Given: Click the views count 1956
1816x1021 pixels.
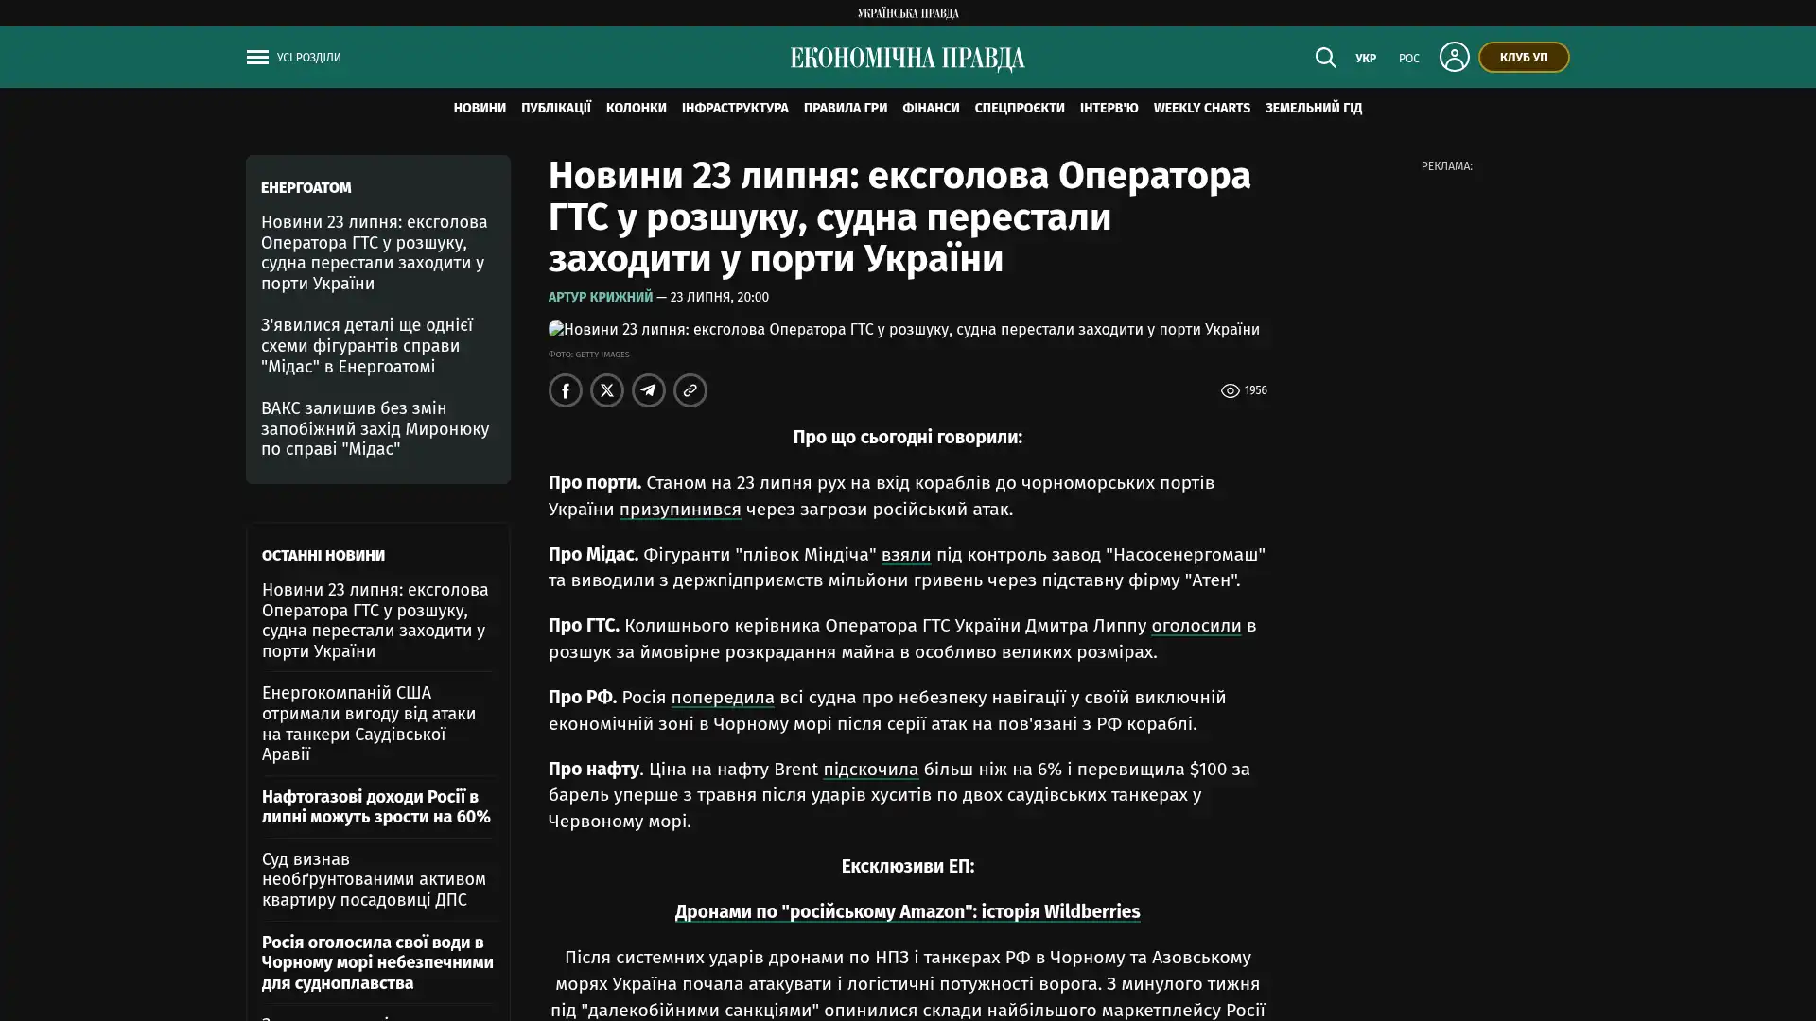Looking at the screenshot, I should click(1255, 390).
